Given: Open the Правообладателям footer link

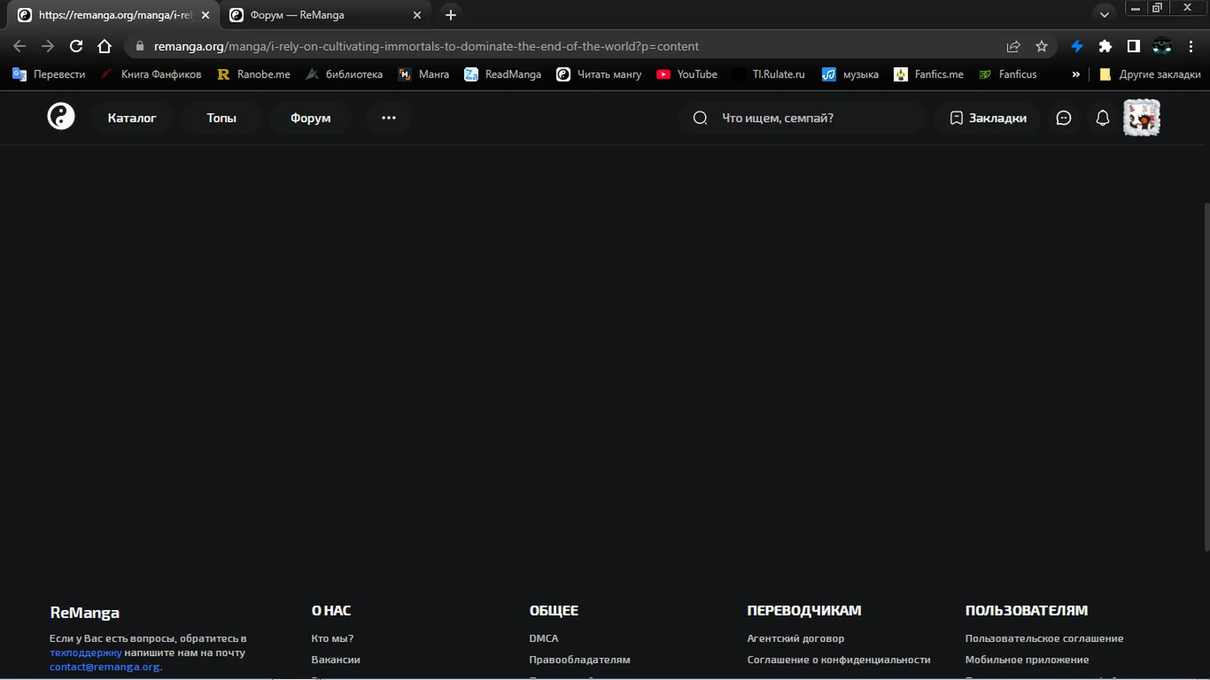Looking at the screenshot, I should tap(580, 660).
